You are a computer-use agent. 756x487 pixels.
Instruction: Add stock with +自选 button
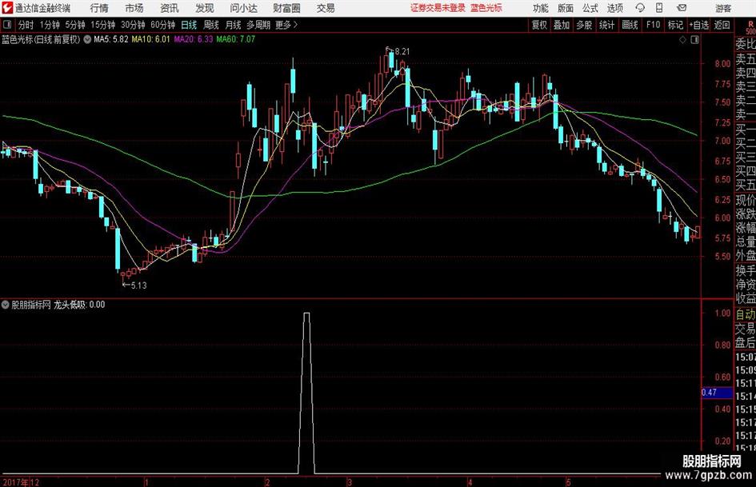(699, 25)
